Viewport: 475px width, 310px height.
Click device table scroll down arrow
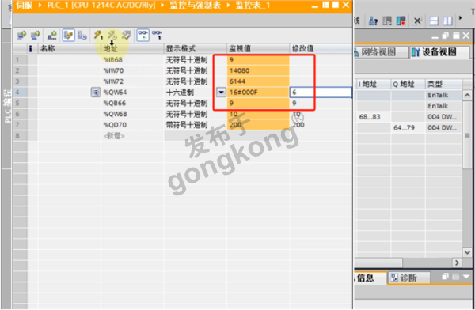pyautogui.click(x=467, y=251)
